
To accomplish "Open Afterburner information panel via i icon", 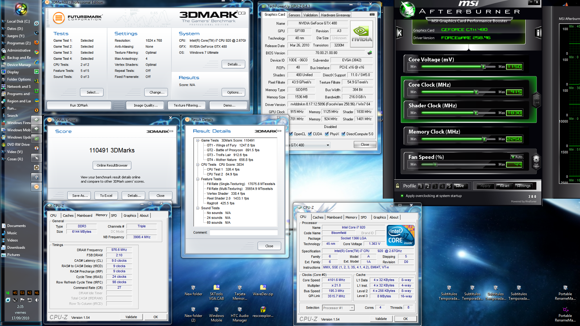I will tap(538, 33).
